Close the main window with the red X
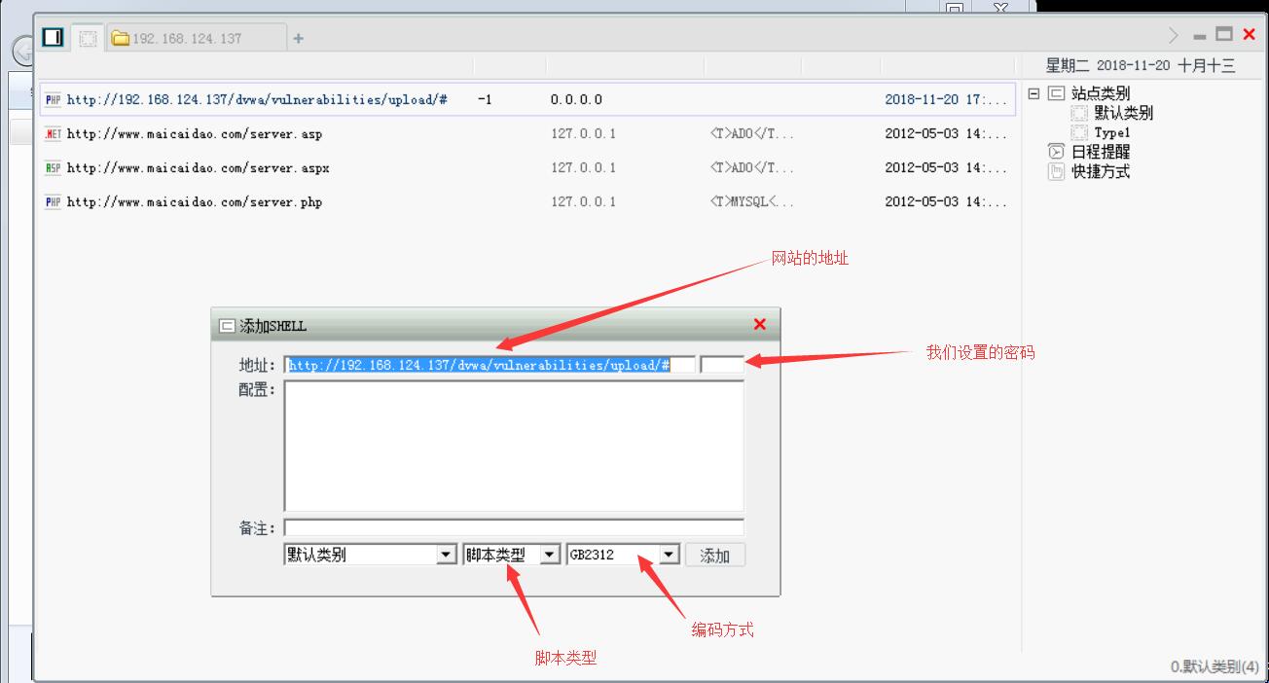Image resolution: width=1269 pixels, height=683 pixels. coord(1250,34)
